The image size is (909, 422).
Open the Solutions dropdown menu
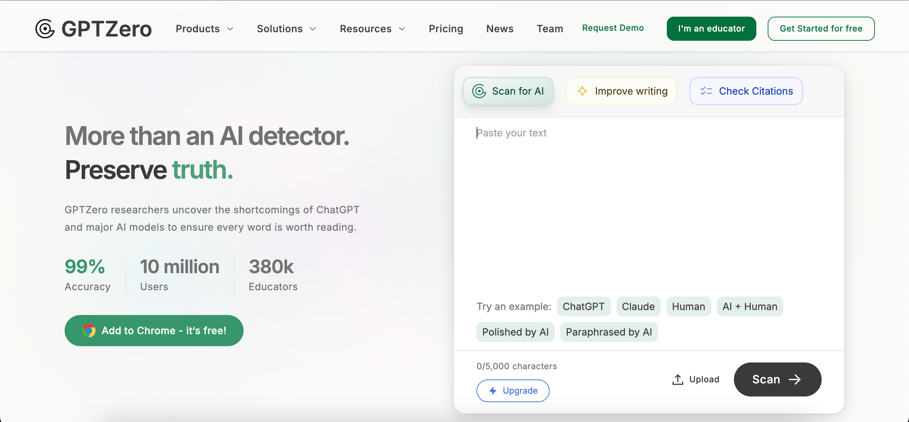click(x=287, y=29)
